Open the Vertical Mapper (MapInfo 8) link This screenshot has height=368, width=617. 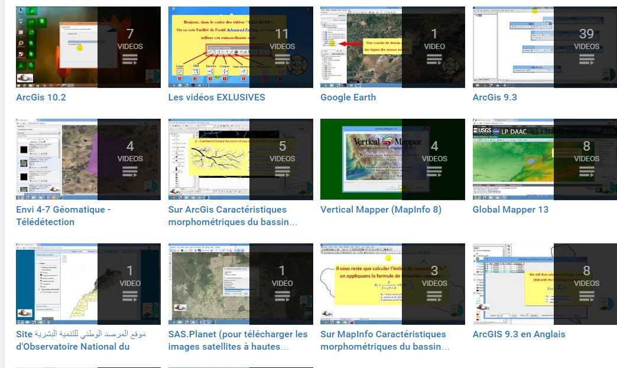tap(381, 210)
